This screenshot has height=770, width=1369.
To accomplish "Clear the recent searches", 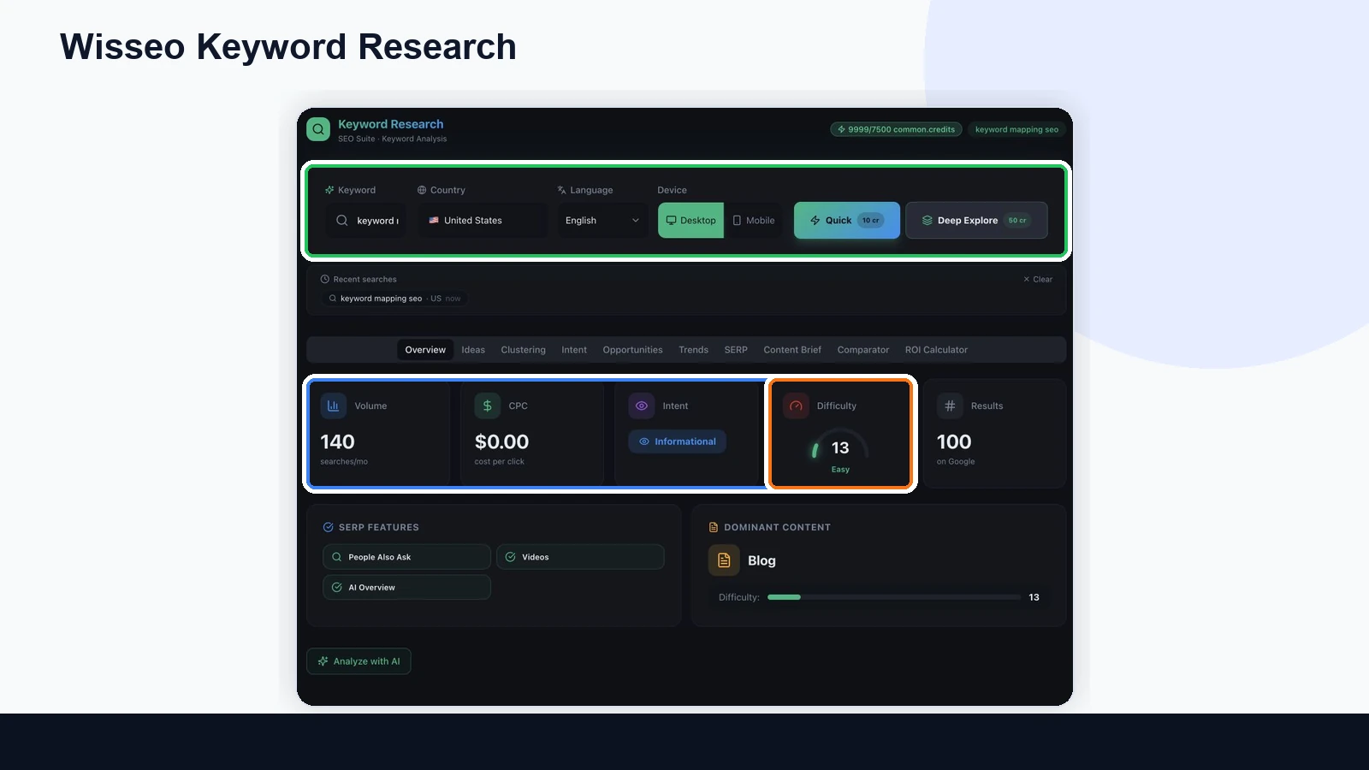I will pyautogui.click(x=1038, y=279).
